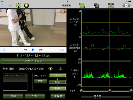The height and width of the screenshot is (100, 133).
Task: Tap the overlapping squares overlay icon
Action: [96, 5]
